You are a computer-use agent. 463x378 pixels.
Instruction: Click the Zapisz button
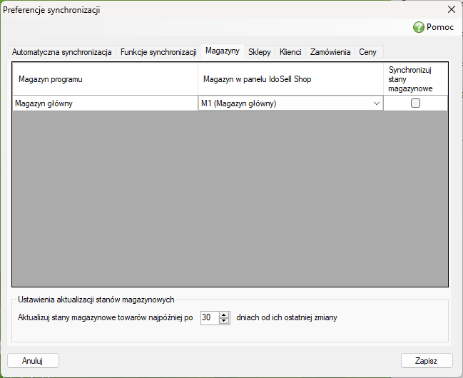(x=427, y=361)
